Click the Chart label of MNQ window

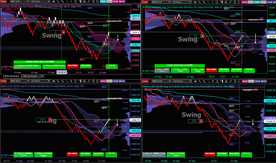(145, 81)
